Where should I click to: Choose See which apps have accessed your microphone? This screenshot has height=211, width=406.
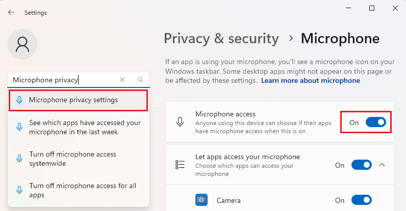tap(79, 127)
